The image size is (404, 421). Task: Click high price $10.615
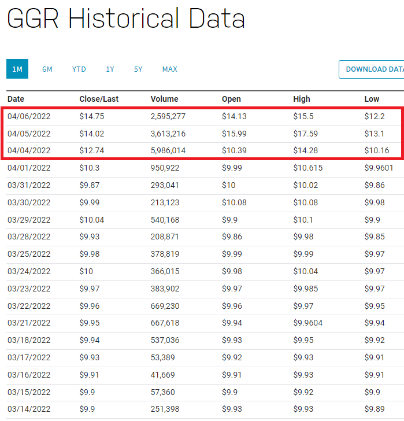pos(308,168)
